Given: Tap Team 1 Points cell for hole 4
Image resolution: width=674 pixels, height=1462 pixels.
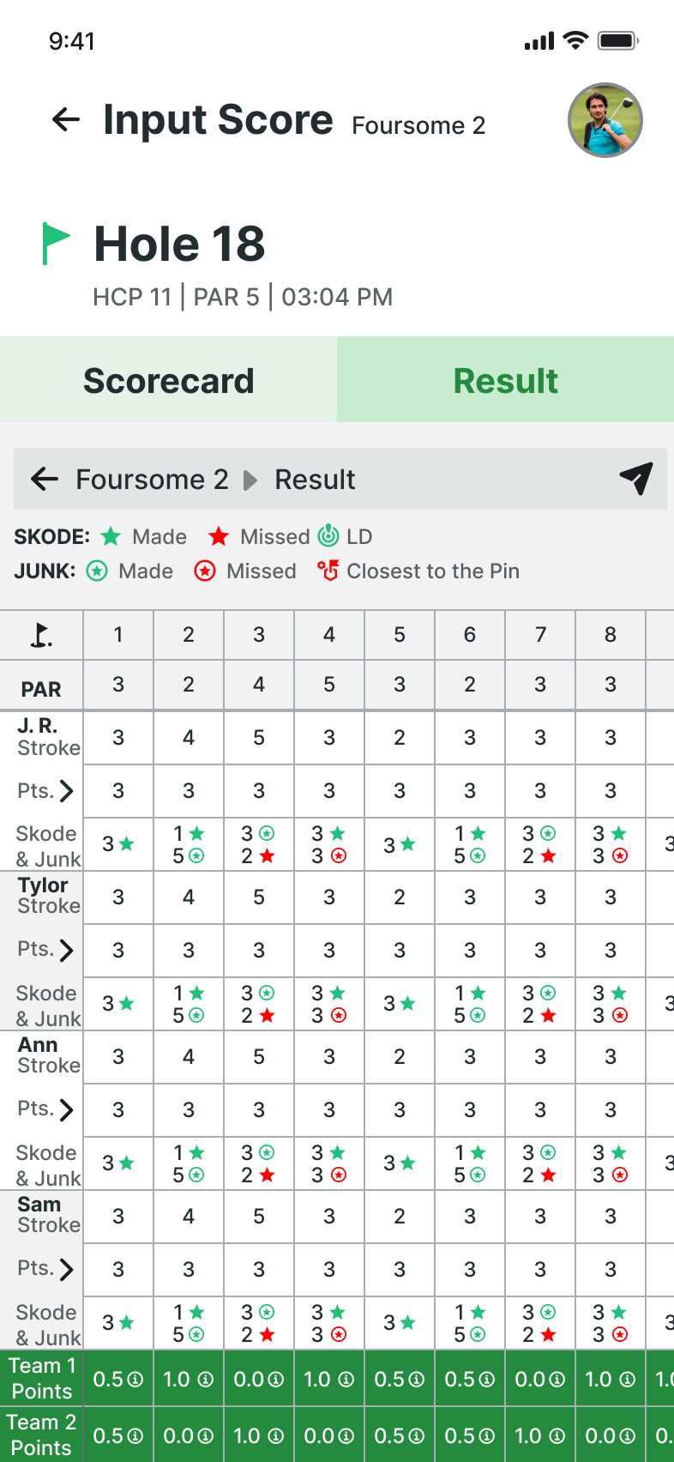Looking at the screenshot, I should pyautogui.click(x=328, y=1379).
